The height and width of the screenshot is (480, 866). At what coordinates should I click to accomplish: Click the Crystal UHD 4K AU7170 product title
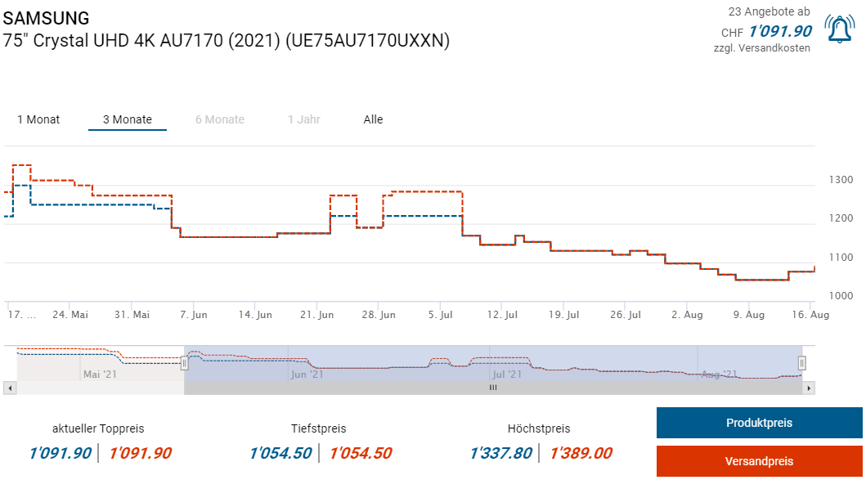(x=227, y=40)
